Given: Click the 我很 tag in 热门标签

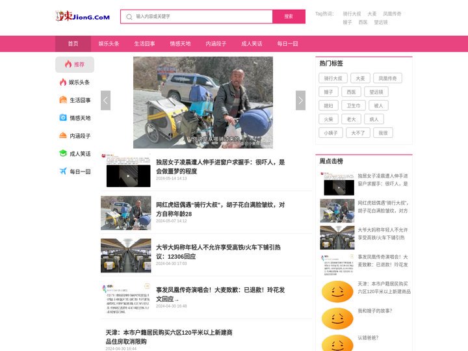Looking at the screenshot, I should coord(383,133).
